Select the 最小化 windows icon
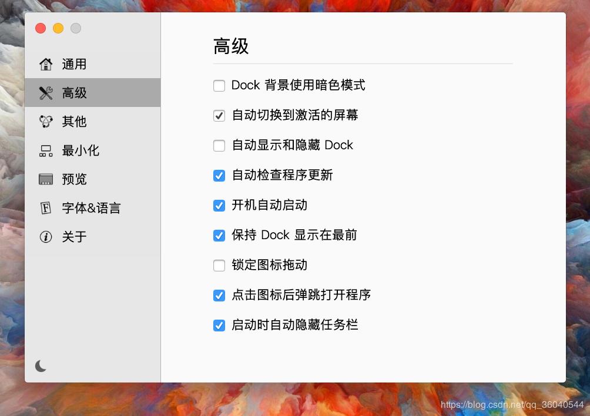 (46, 150)
